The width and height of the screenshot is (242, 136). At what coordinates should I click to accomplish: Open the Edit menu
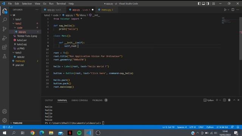(x=17, y=3)
